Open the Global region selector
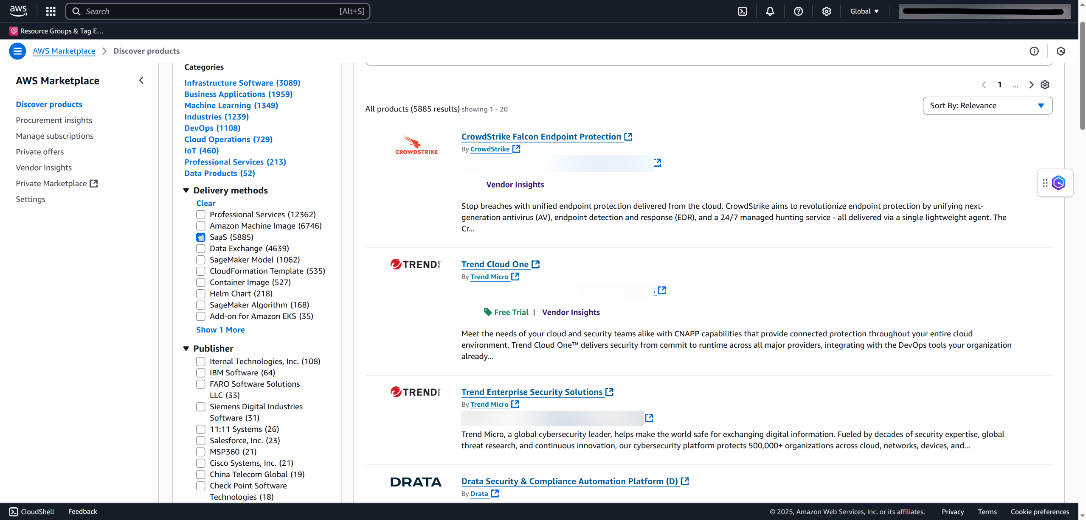 [x=864, y=11]
